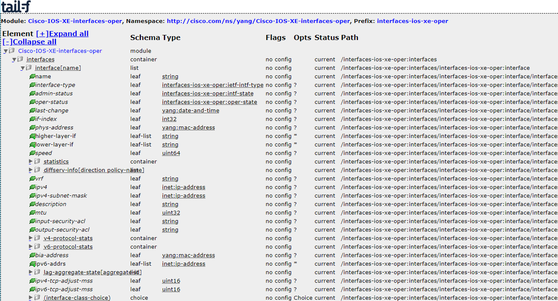Expand the v4-protocol-stats container
Image resolution: width=558 pixels, height=301 pixels.
(31, 238)
